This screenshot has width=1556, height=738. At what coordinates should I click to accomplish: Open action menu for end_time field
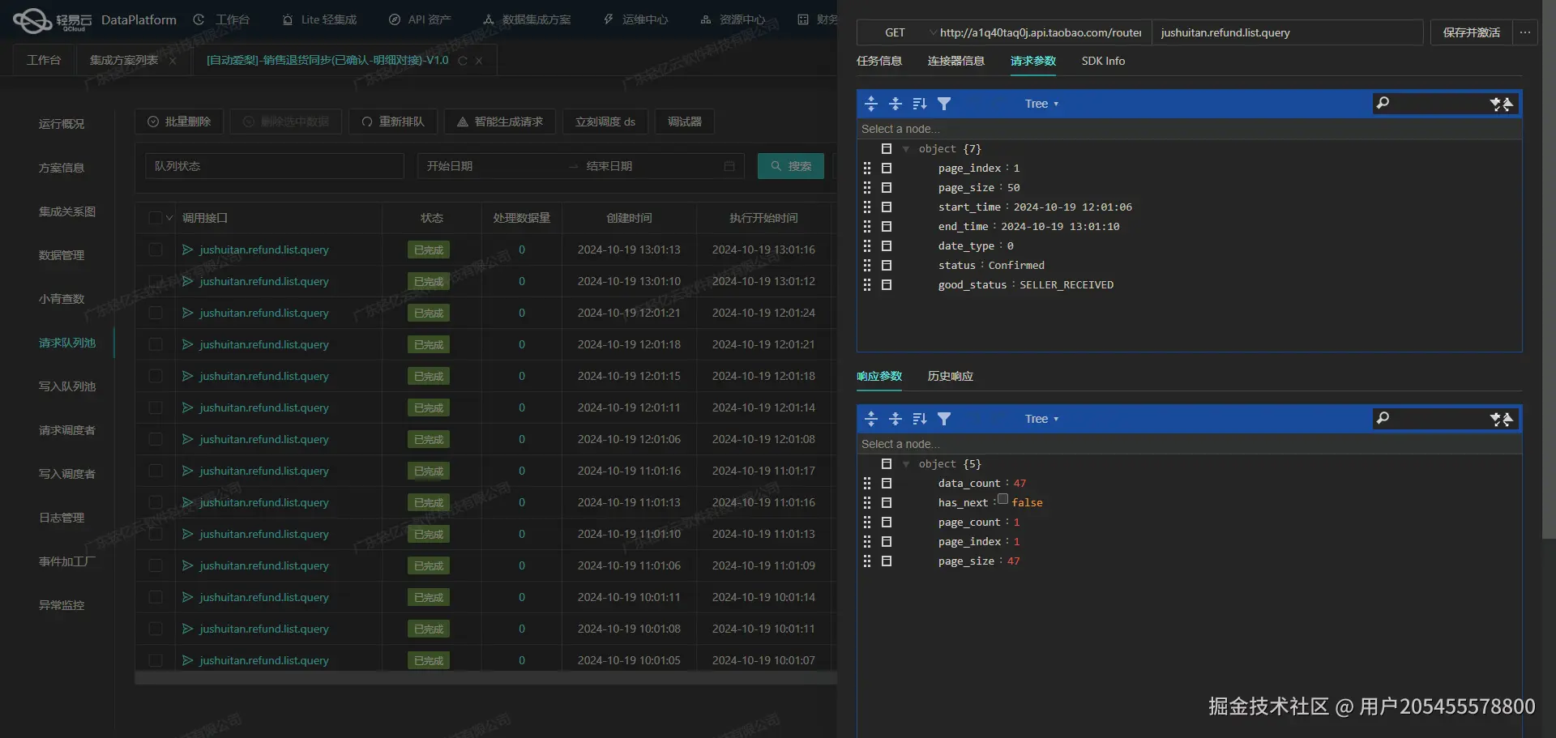click(887, 227)
